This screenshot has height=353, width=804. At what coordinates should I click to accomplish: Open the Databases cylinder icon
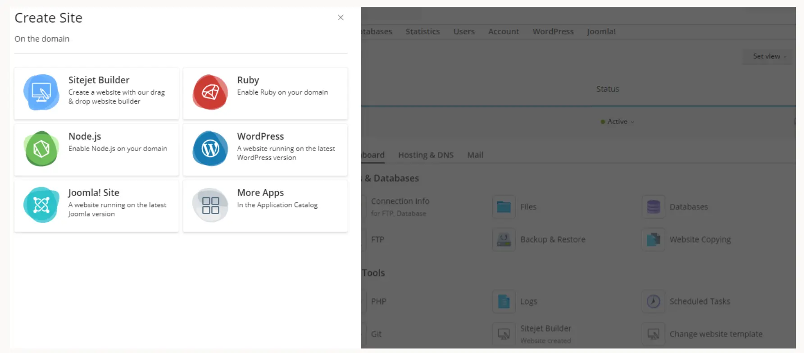pyautogui.click(x=653, y=207)
